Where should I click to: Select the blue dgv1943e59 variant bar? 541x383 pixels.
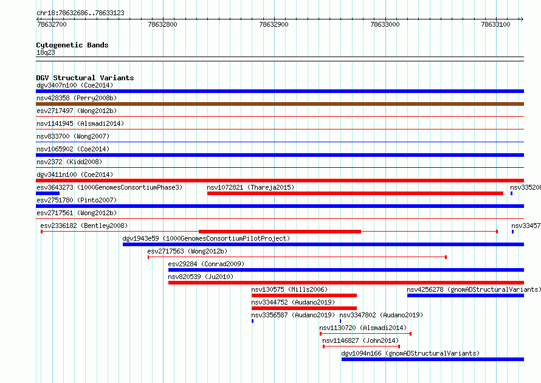click(x=323, y=244)
